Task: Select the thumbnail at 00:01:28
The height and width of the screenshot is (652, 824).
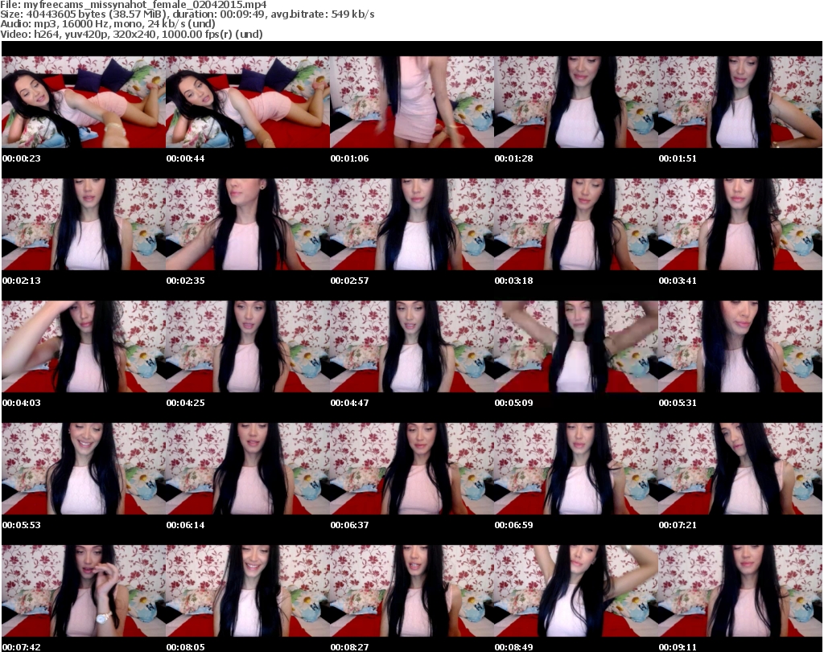Action: click(576, 102)
